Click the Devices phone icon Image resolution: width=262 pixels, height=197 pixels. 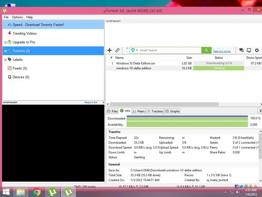tap(10, 77)
